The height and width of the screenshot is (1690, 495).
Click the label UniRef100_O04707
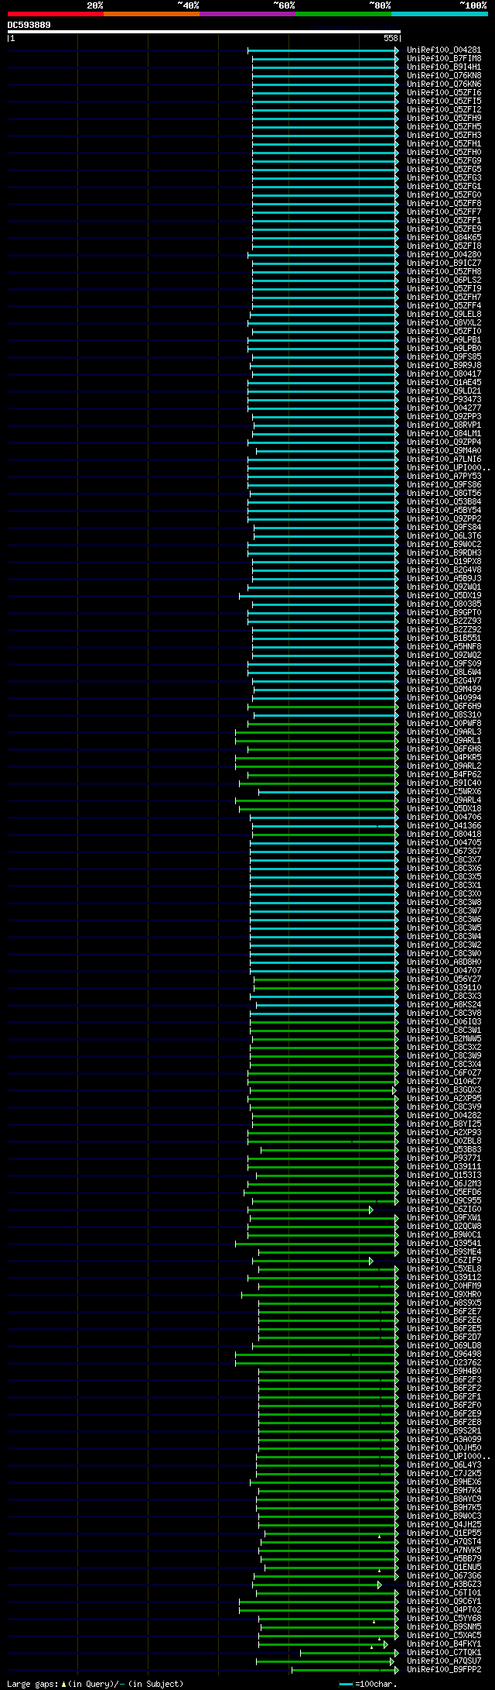(444, 971)
